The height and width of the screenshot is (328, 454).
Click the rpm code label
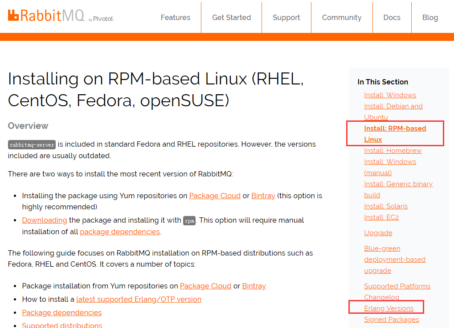click(x=189, y=221)
